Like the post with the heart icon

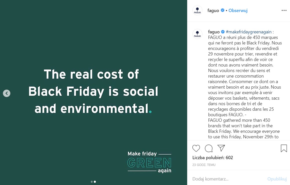coord(196,148)
